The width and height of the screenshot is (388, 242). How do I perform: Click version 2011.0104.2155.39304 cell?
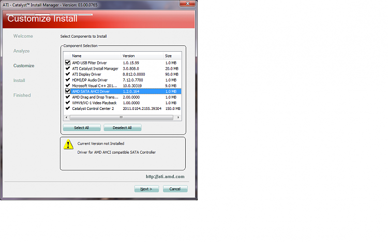point(142,108)
